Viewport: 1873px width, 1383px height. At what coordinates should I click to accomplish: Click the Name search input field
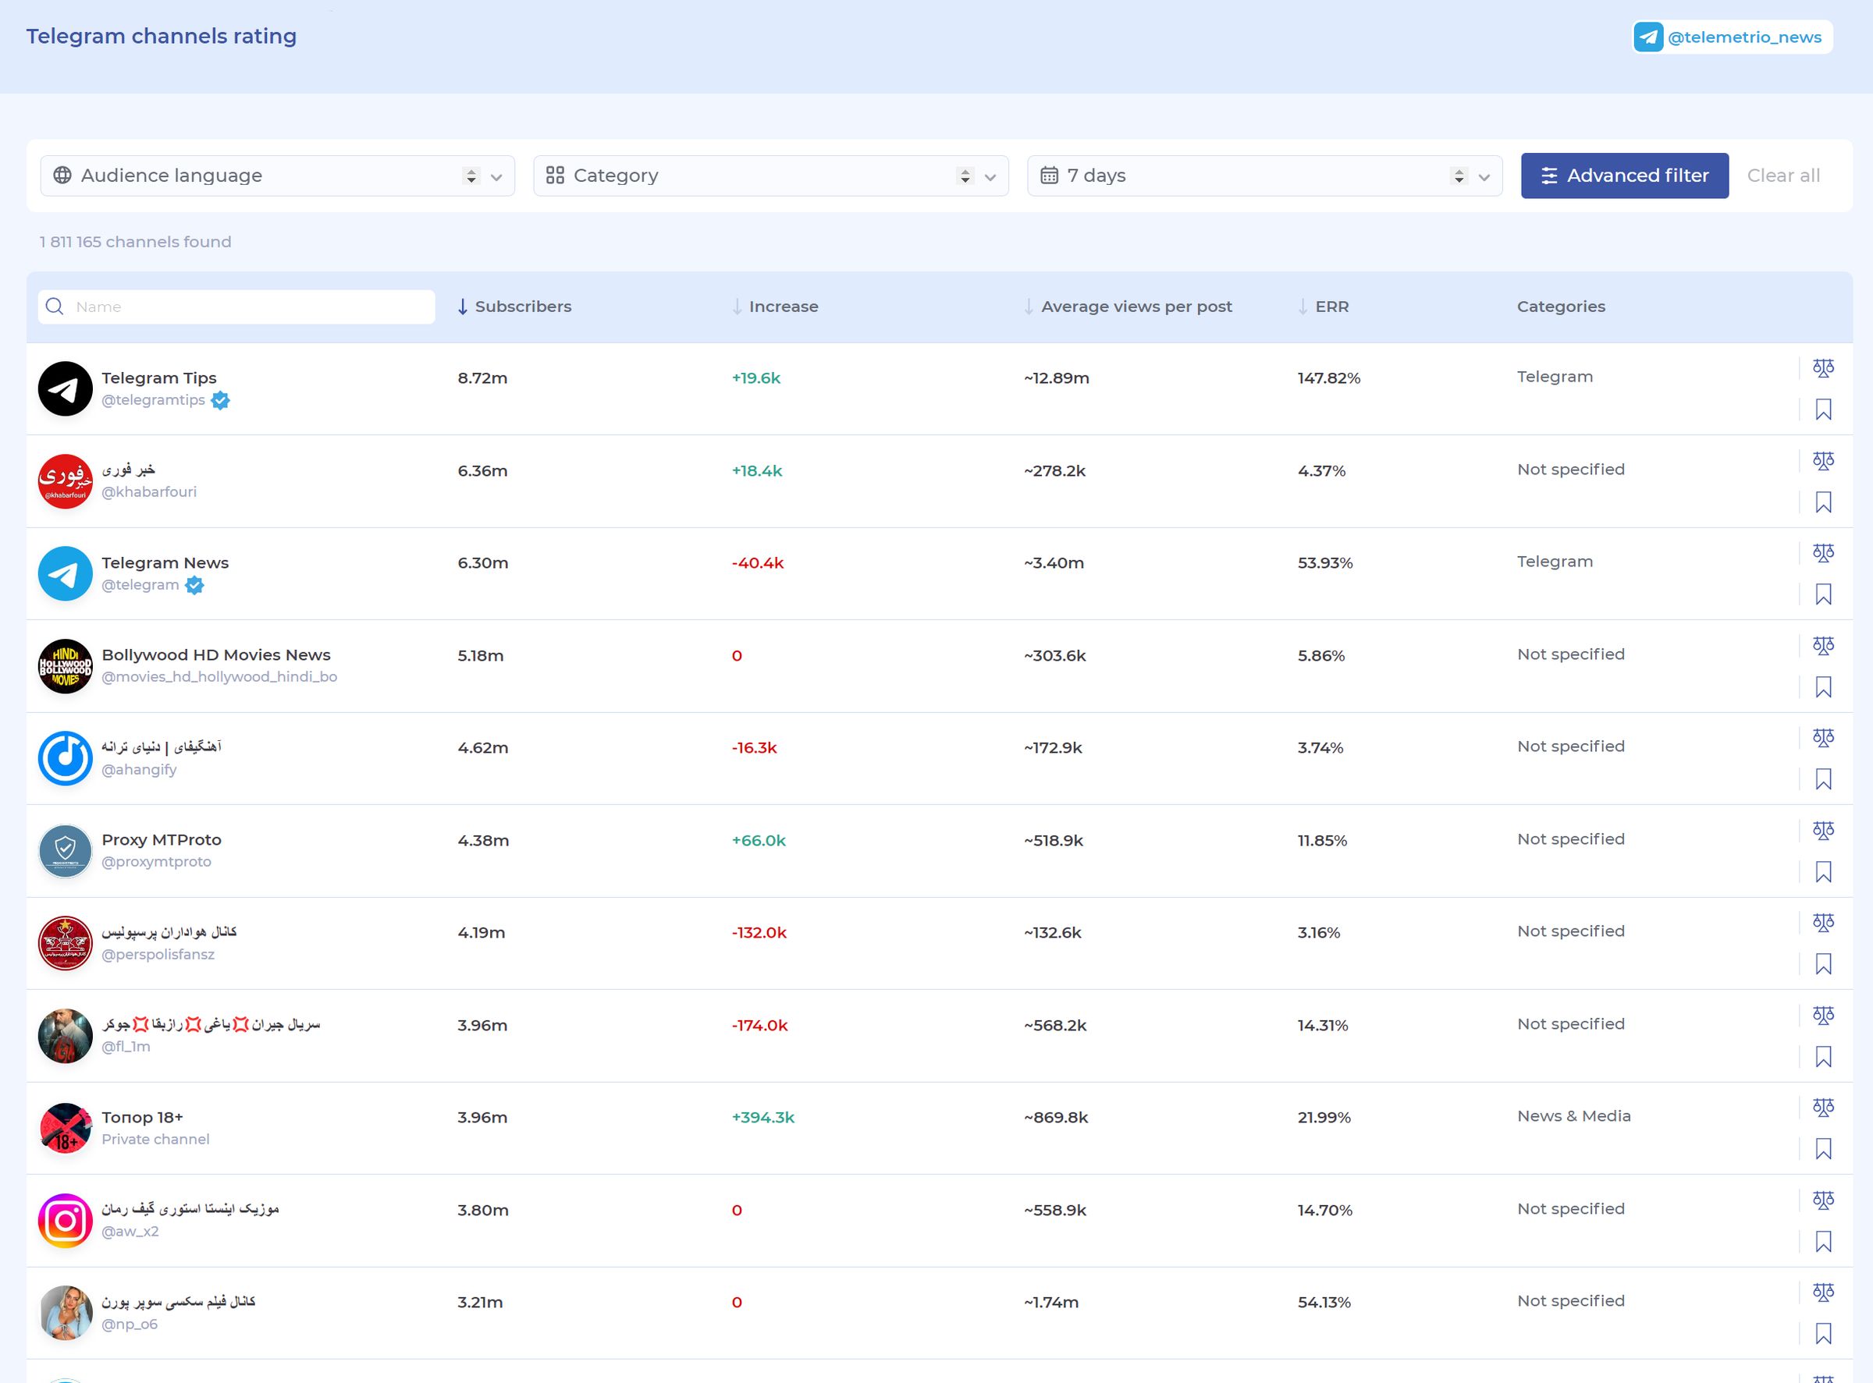pos(236,307)
